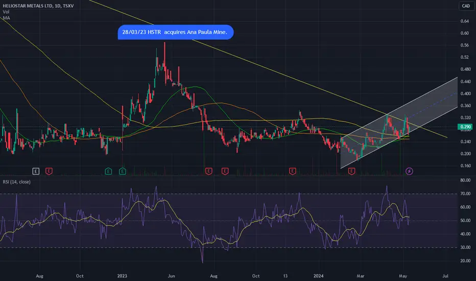Click the 0.200 price axis label
Viewport: 476px width, 281px height.
click(x=466, y=154)
